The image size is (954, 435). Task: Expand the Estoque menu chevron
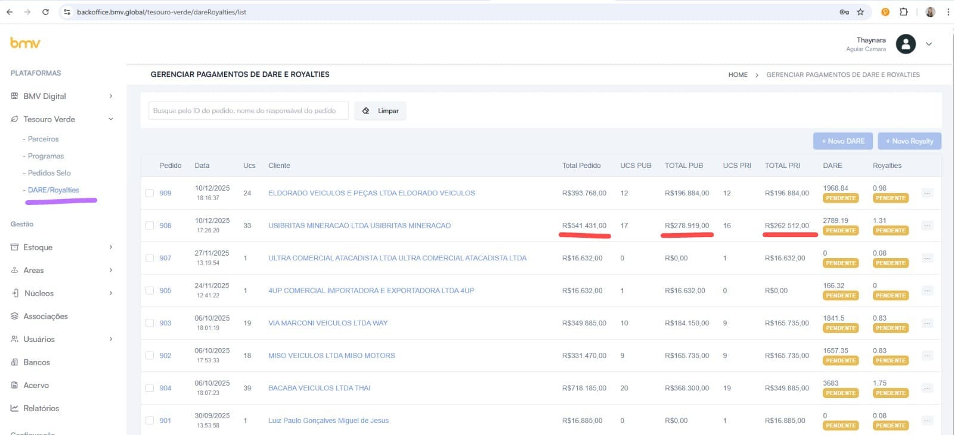(111, 247)
